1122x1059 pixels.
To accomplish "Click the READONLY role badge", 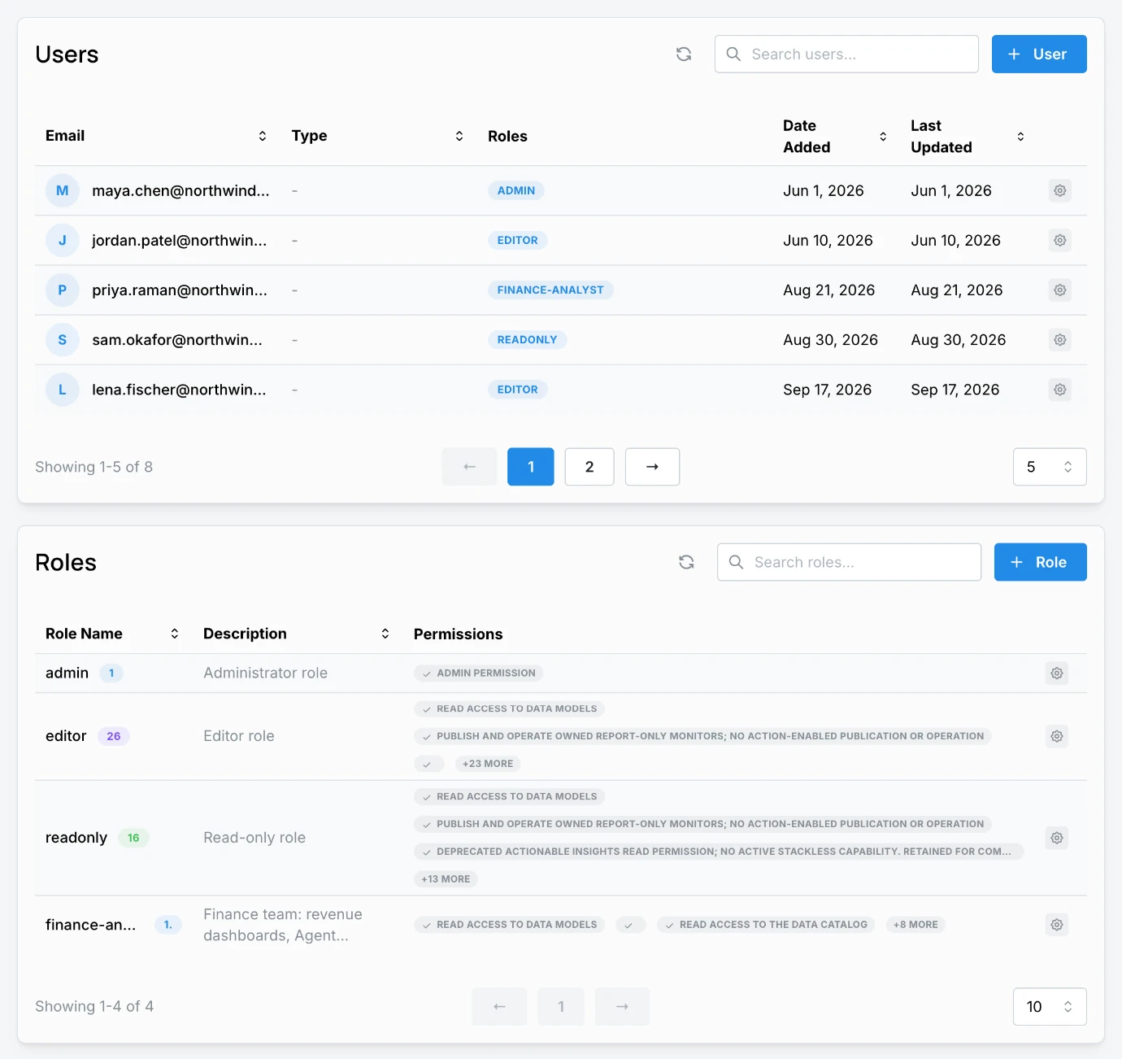I will point(527,339).
